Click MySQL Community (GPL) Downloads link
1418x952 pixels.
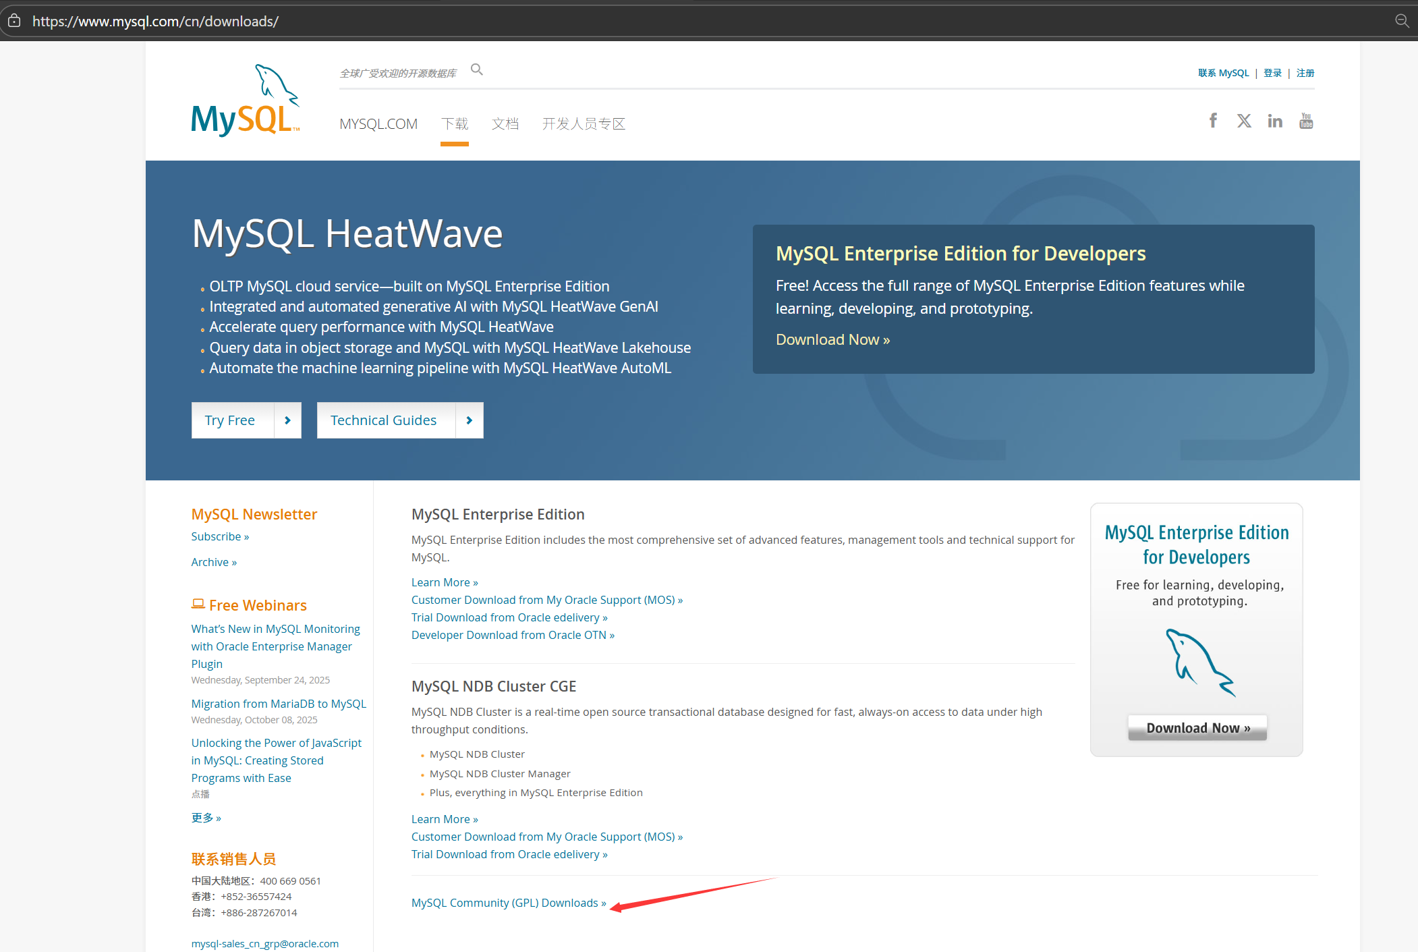(x=509, y=903)
